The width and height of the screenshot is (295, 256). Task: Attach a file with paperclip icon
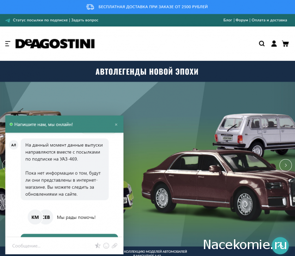tap(114, 245)
